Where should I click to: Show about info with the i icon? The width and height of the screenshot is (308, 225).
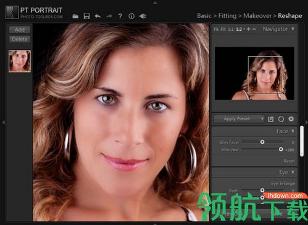tap(131, 16)
